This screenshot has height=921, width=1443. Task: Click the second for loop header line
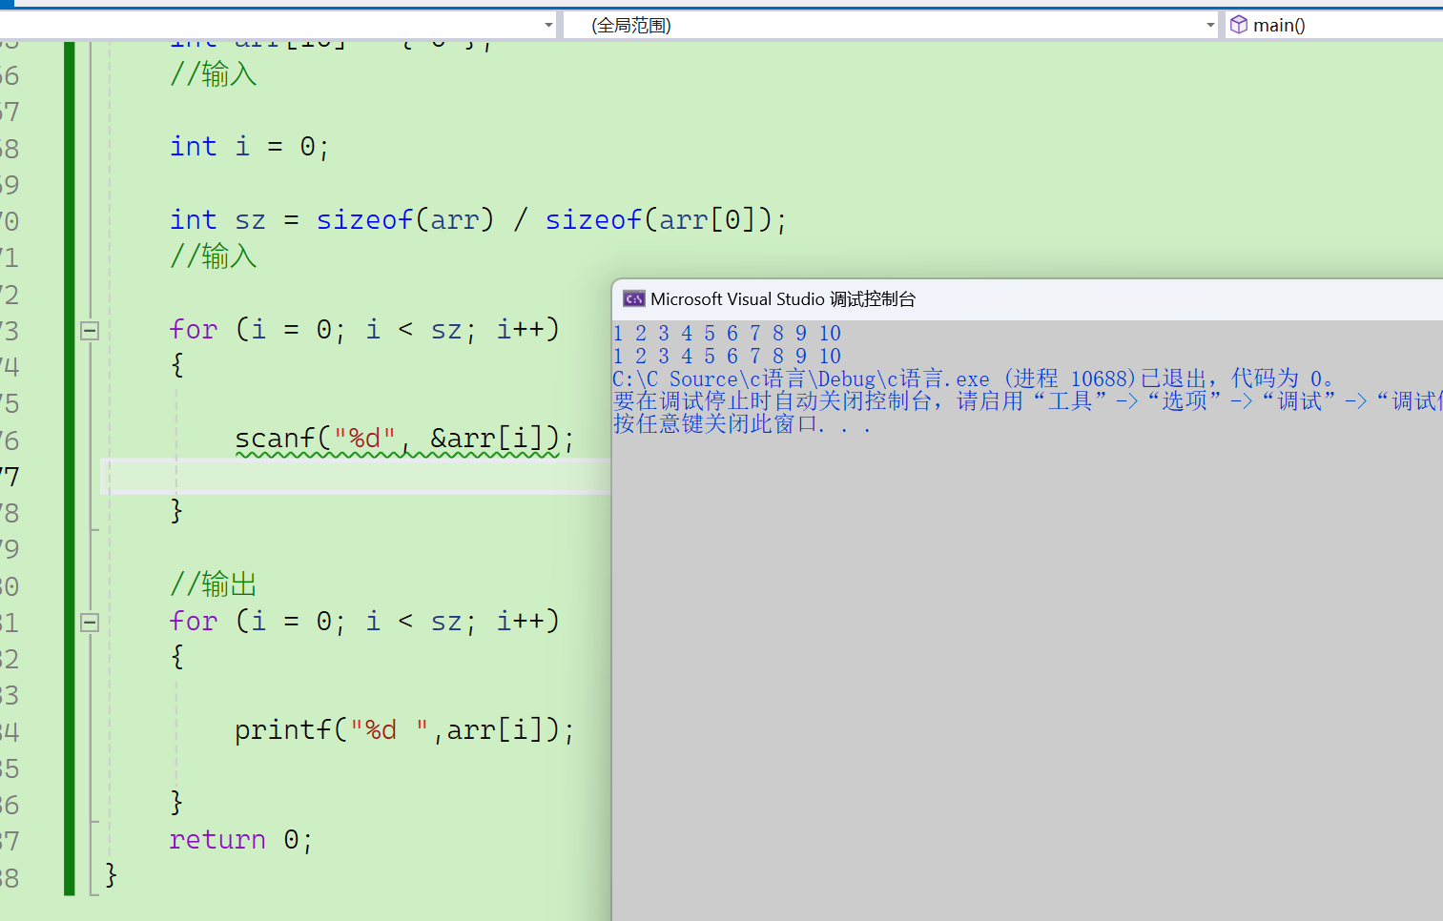364,622
